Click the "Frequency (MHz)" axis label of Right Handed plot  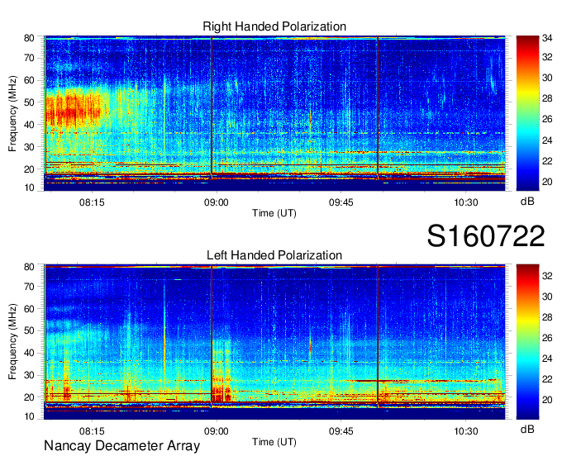12,113
